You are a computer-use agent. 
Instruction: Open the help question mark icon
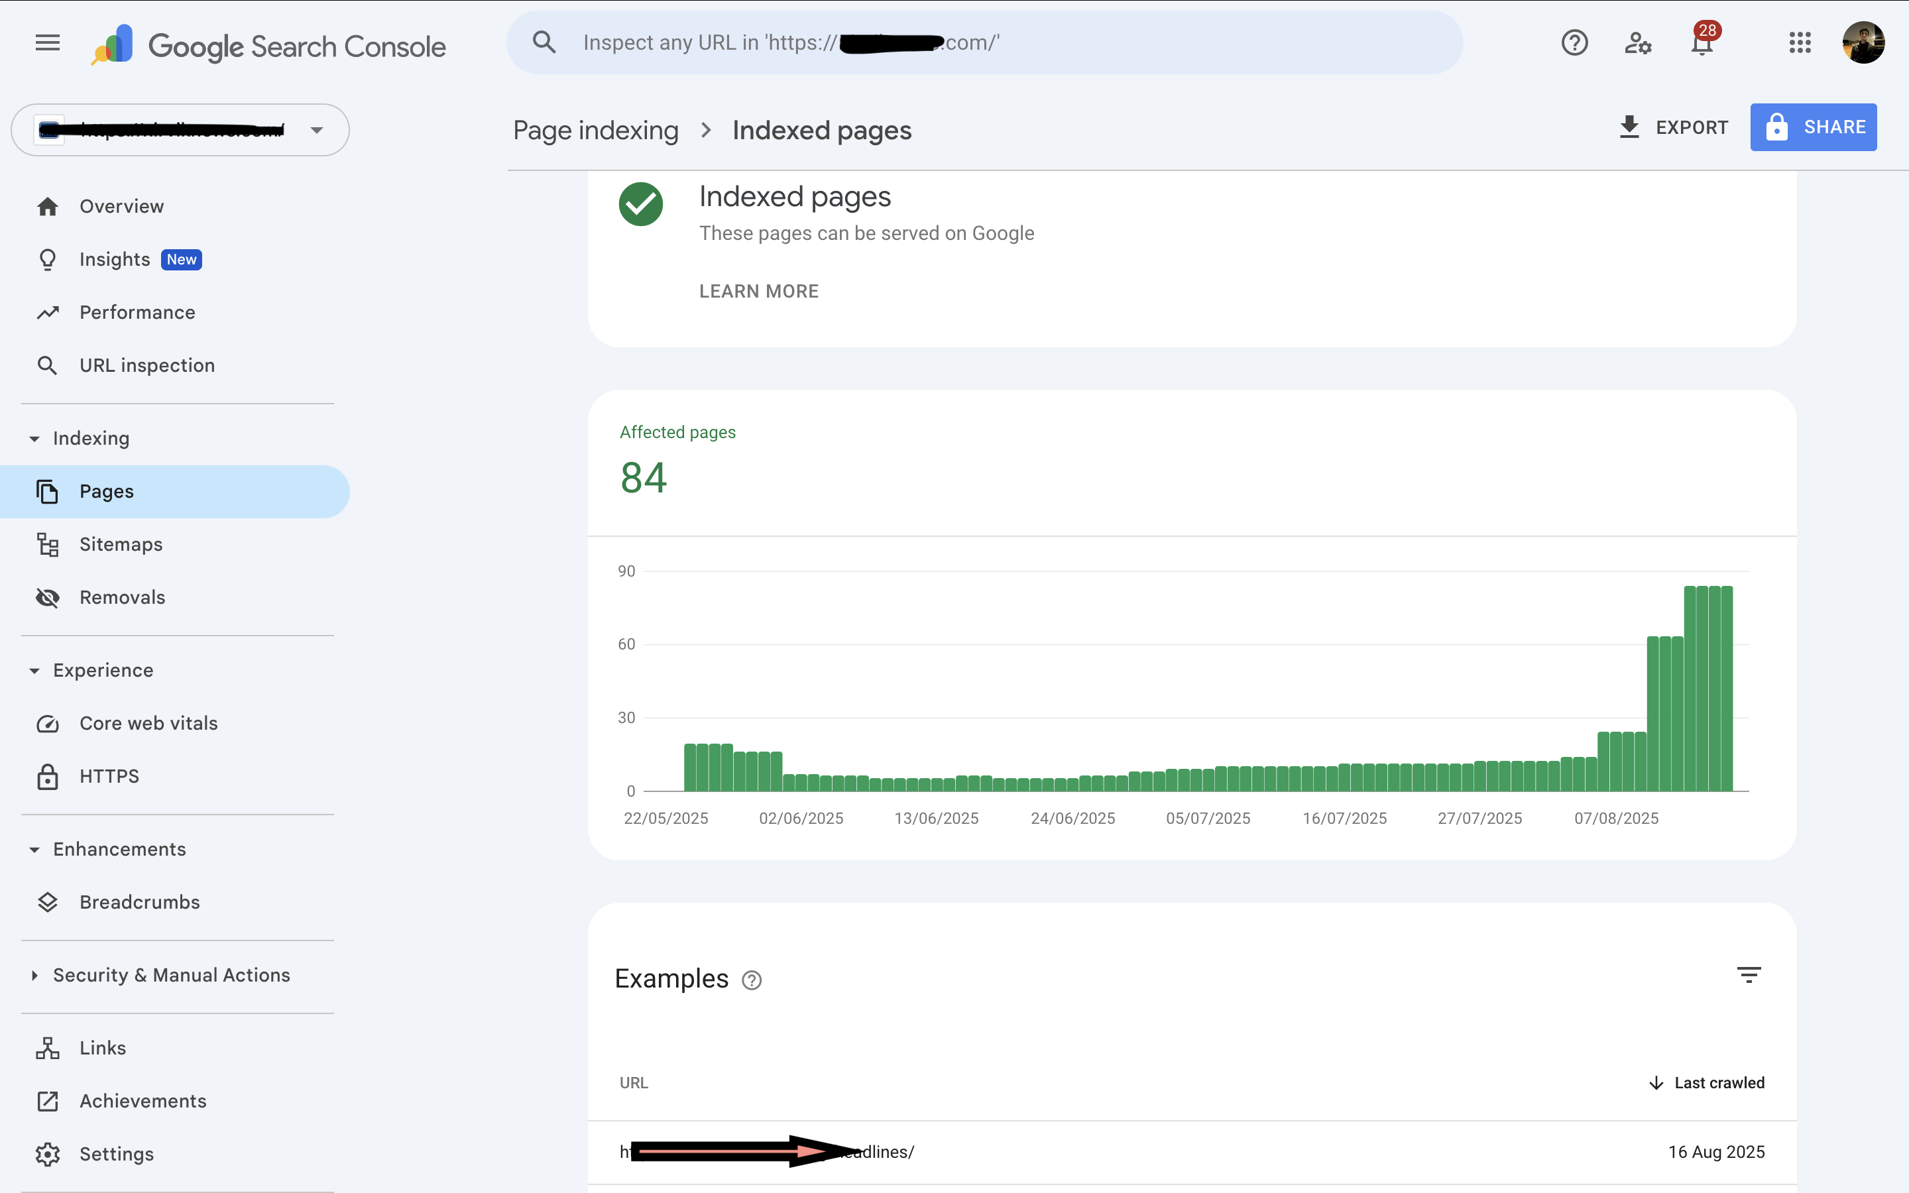click(x=1574, y=43)
